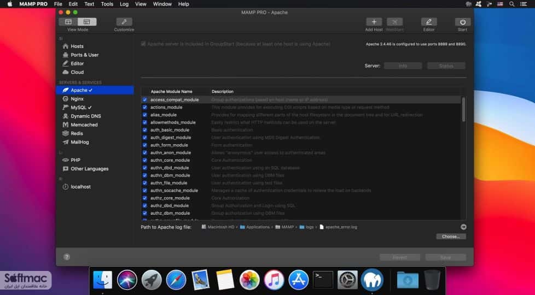The height and width of the screenshot is (295, 535).
Task: Open Safari from the Dock
Action: (176, 280)
